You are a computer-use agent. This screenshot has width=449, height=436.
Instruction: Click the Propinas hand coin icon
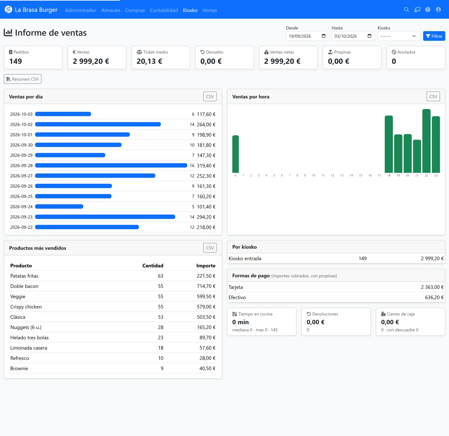330,52
